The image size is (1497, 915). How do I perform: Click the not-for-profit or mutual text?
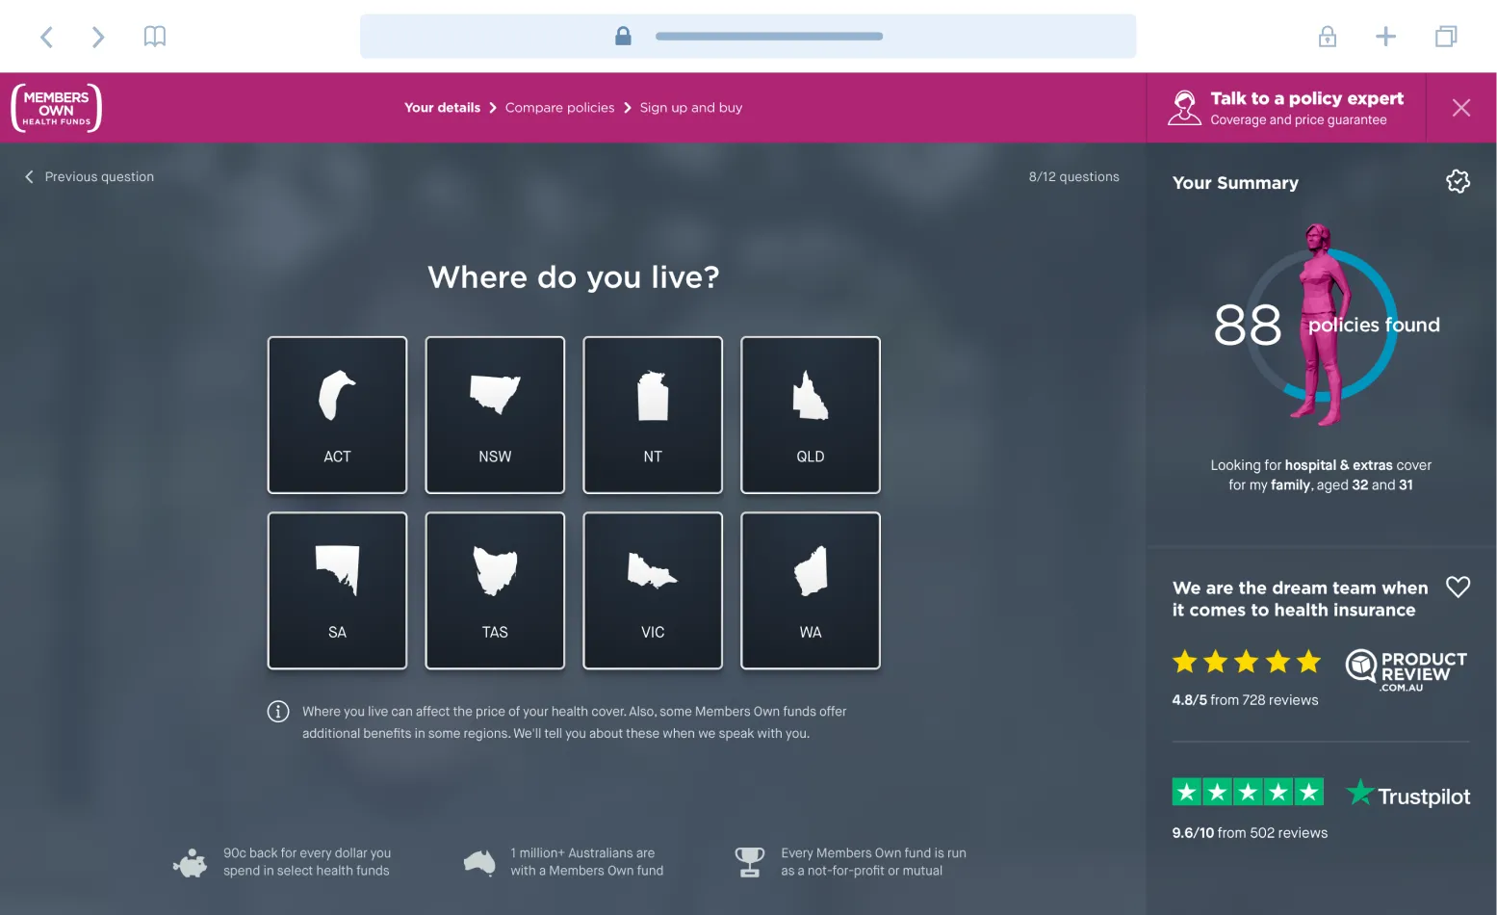(873, 862)
